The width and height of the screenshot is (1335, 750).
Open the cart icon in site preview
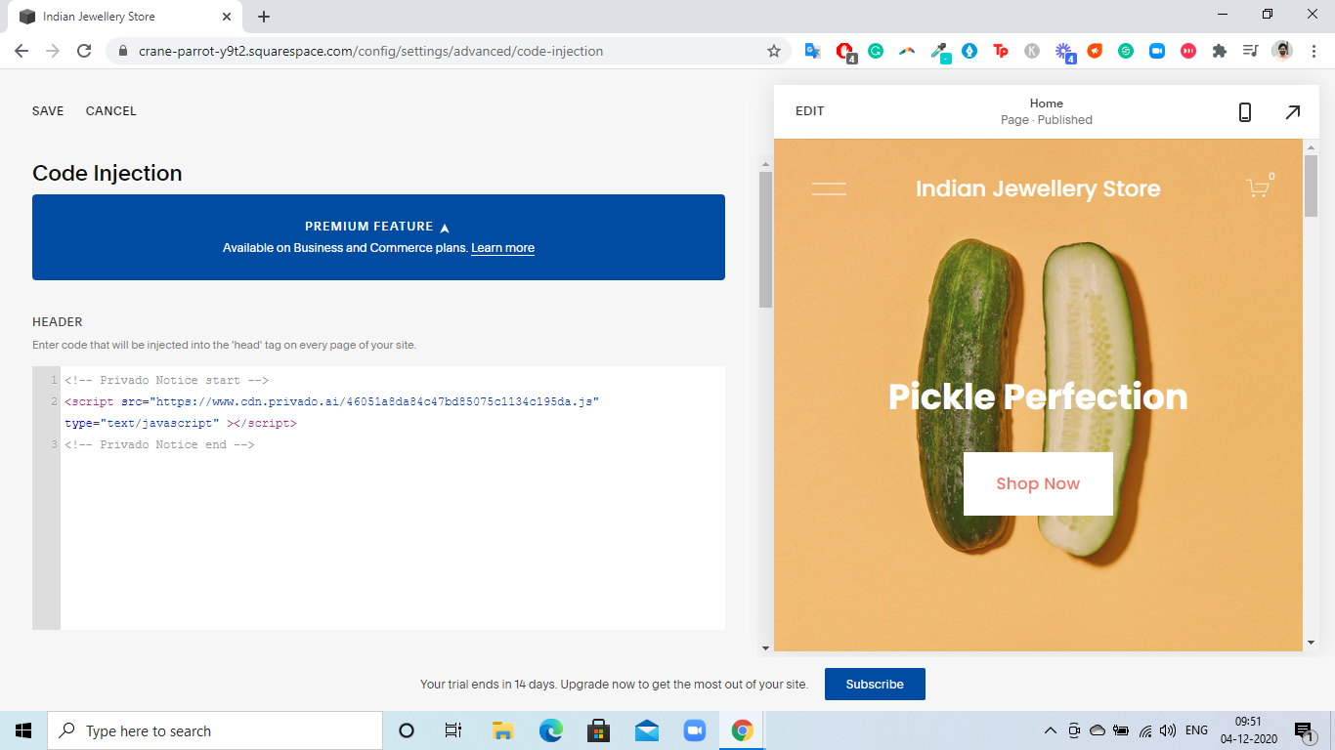(1260, 187)
